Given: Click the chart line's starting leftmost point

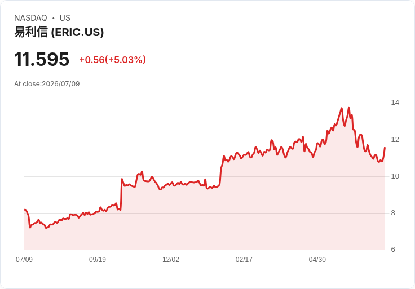Looking at the screenshot, I should click(25, 210).
